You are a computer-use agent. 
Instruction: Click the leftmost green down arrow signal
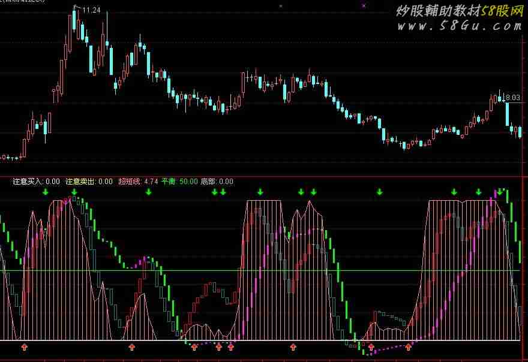coord(46,192)
